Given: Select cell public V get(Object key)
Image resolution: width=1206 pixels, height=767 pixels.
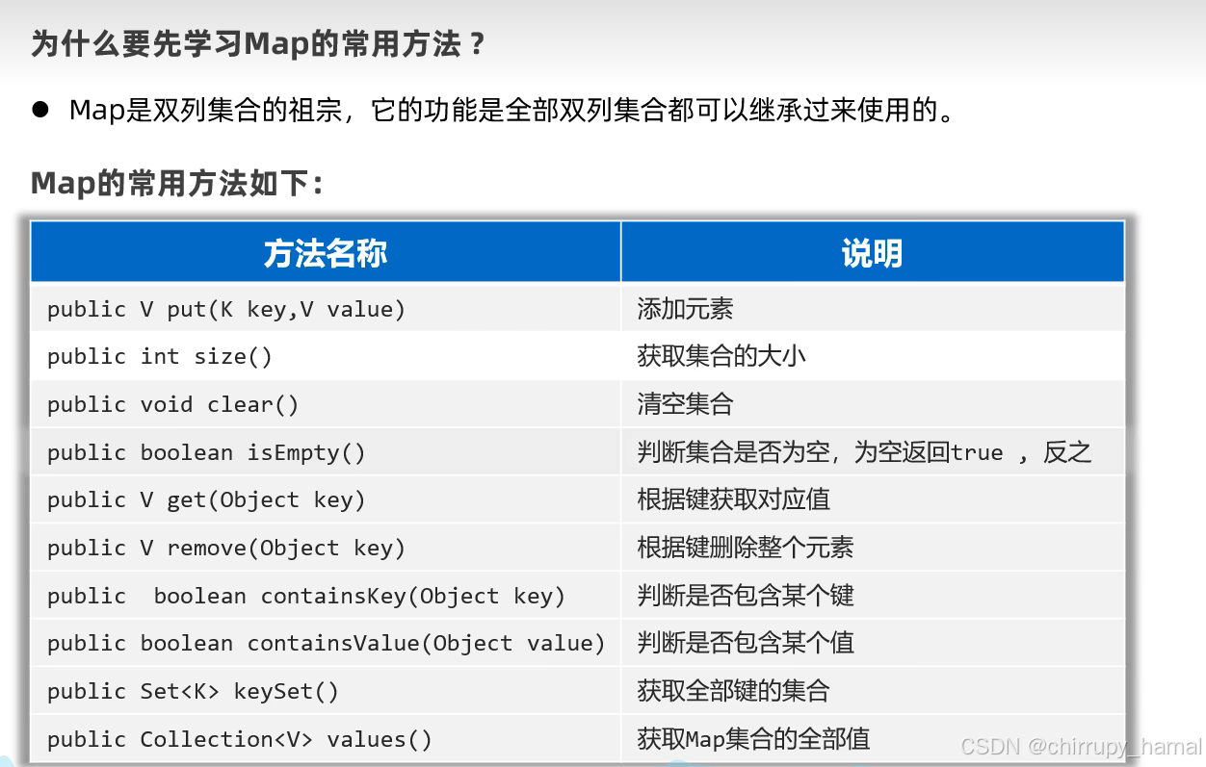Looking at the screenshot, I should [x=326, y=499].
